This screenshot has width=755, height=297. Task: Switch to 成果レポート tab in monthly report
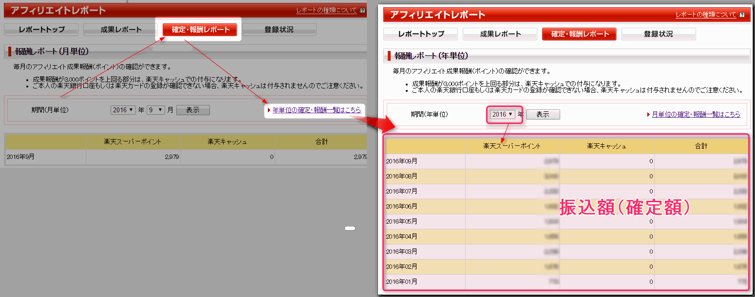coord(121,30)
